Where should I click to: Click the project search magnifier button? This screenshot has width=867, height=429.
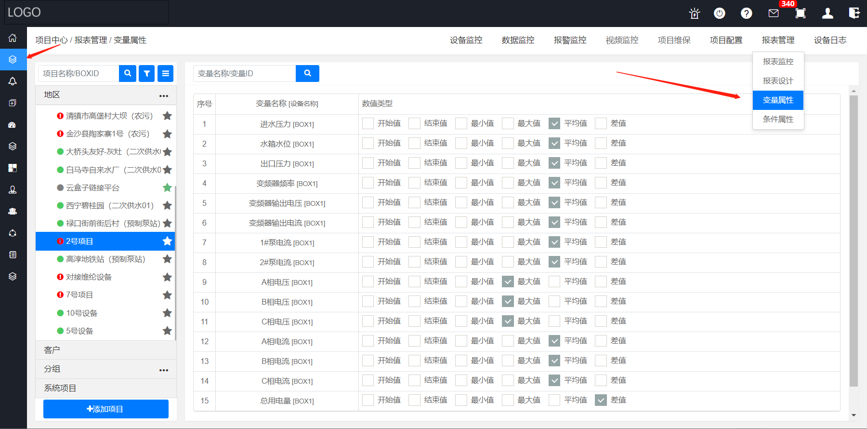click(x=128, y=73)
